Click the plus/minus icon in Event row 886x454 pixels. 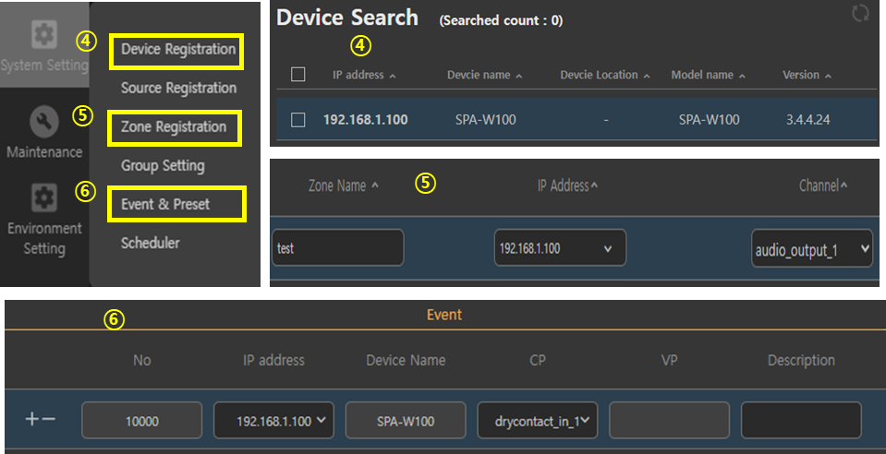point(41,420)
